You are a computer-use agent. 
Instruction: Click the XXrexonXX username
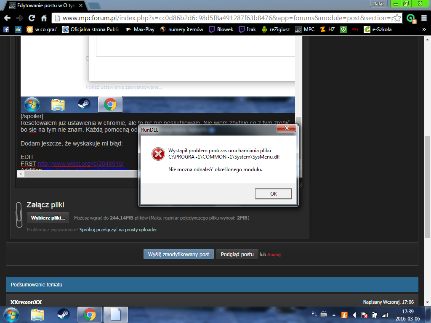26,302
